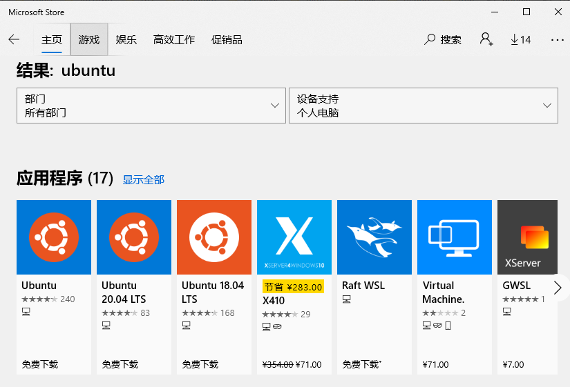Expand the 部门 所有部门 filter dropdown
570x387 pixels.
[x=151, y=106]
